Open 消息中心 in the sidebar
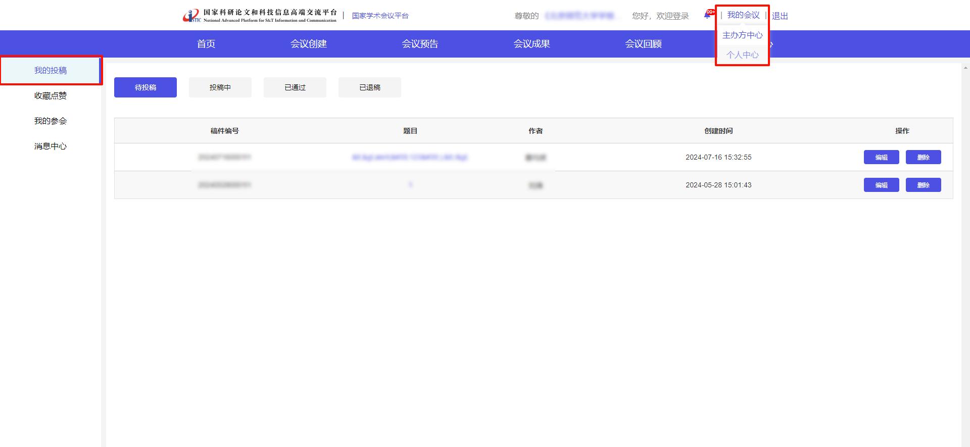 [x=51, y=146]
